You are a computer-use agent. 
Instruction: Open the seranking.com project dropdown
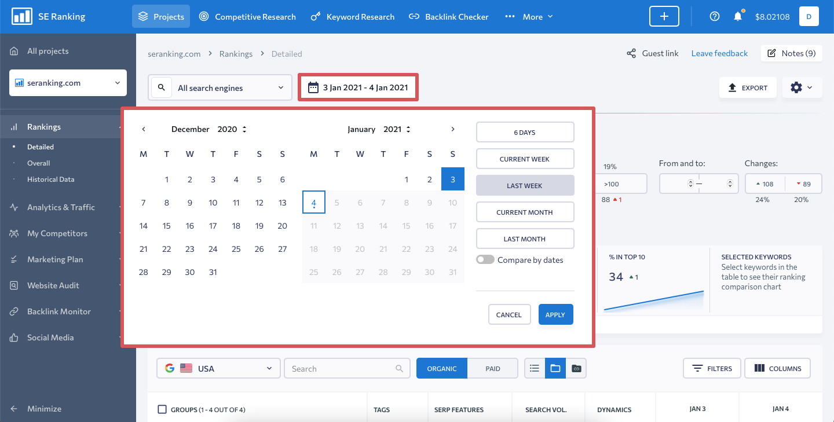coord(68,83)
